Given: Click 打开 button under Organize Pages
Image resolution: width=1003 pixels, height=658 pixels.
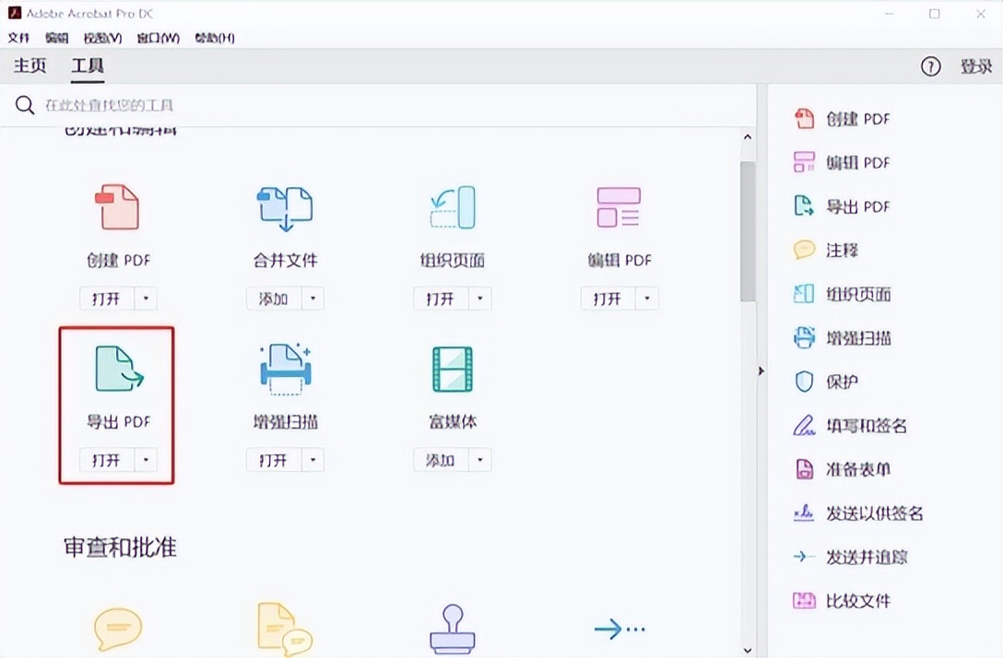Looking at the screenshot, I should [x=440, y=299].
